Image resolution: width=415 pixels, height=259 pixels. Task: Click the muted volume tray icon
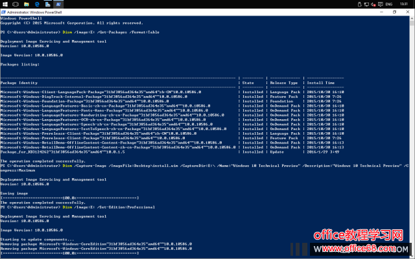373,4
